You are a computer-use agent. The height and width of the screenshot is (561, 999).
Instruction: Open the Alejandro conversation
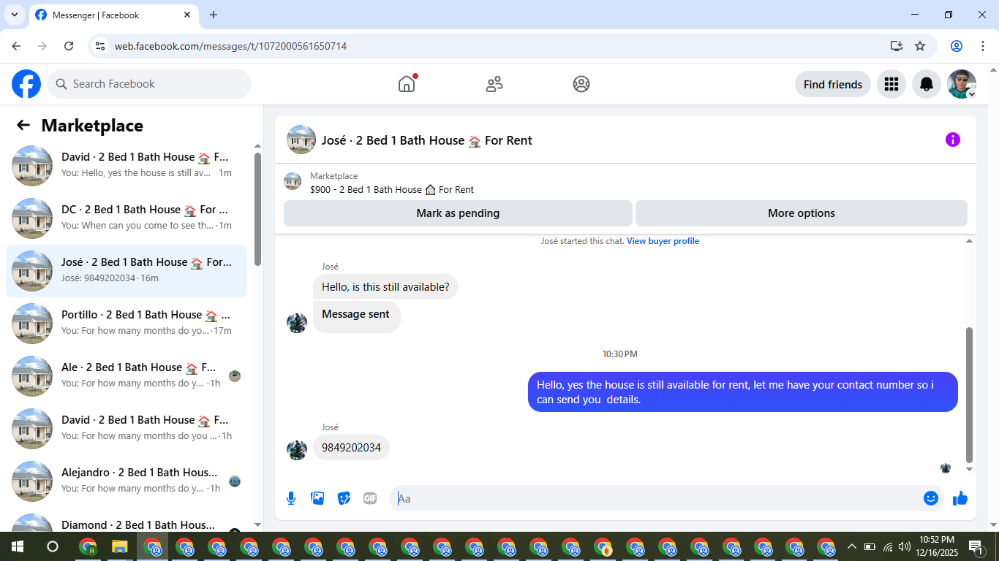[126, 481]
